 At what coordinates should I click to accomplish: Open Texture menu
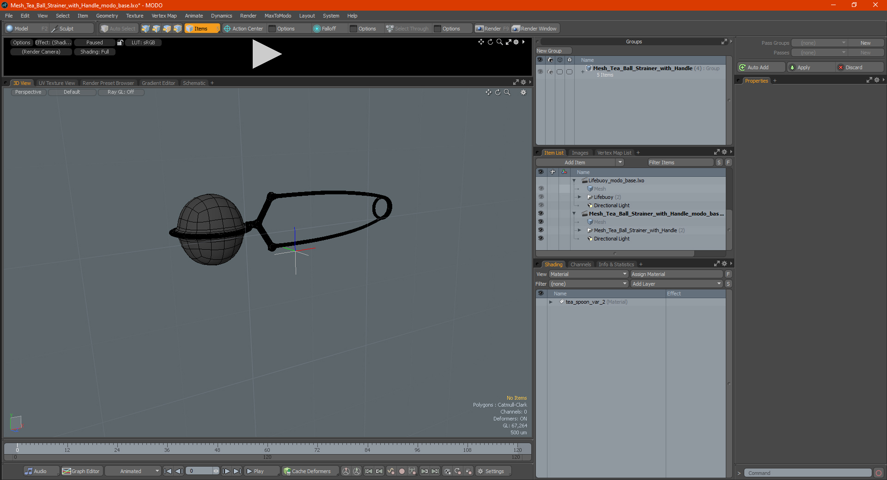(x=134, y=16)
